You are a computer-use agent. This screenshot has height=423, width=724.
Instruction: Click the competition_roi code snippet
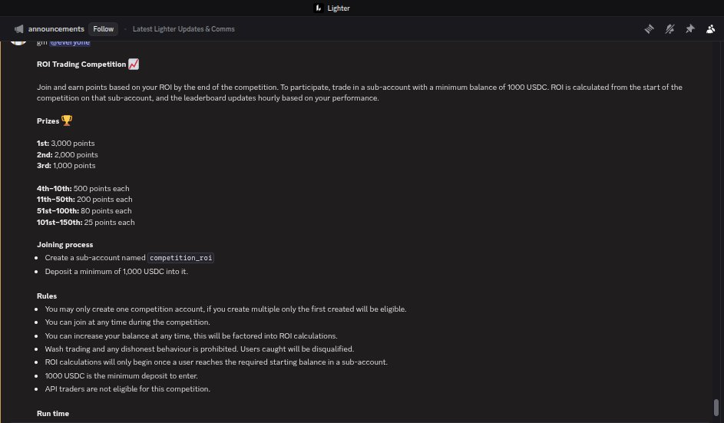(181, 258)
